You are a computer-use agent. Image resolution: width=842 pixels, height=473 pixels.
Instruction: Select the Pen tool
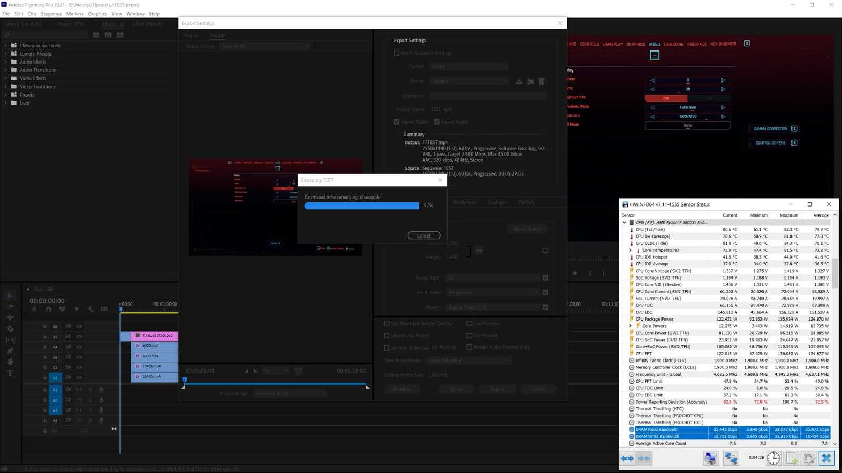pos(10,351)
